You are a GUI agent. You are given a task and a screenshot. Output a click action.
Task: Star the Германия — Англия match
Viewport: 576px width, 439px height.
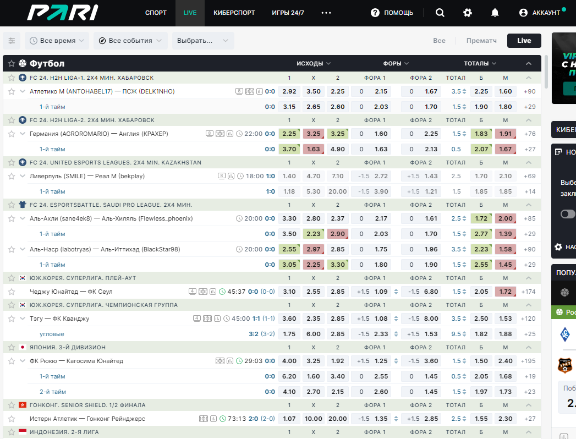[x=12, y=134]
